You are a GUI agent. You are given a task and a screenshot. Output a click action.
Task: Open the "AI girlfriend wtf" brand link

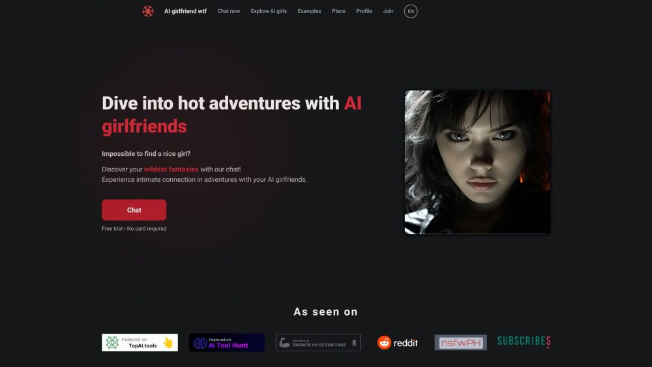[x=185, y=11]
